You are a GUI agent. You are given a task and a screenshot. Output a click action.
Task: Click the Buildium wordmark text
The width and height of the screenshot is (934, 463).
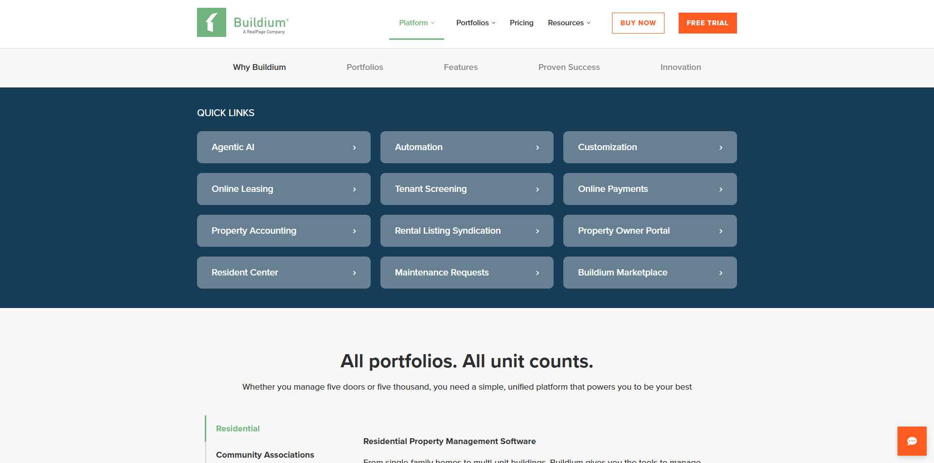click(261, 22)
